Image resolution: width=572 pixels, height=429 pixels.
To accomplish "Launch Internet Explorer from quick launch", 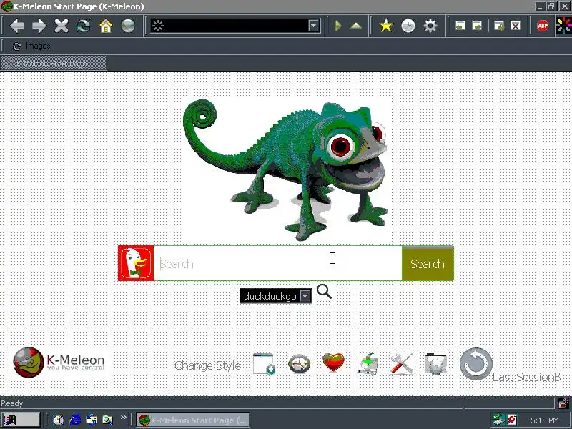I will coord(75,420).
